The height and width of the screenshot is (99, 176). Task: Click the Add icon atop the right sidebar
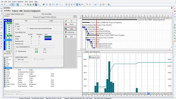(x=175, y=9)
